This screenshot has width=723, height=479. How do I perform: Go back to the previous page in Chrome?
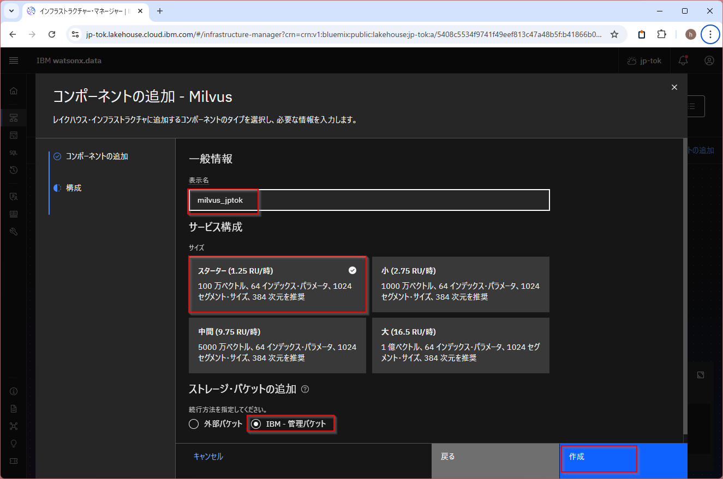pos(13,34)
